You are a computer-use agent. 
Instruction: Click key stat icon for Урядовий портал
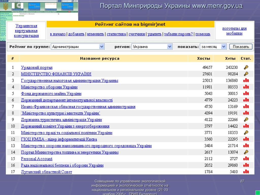246,67
